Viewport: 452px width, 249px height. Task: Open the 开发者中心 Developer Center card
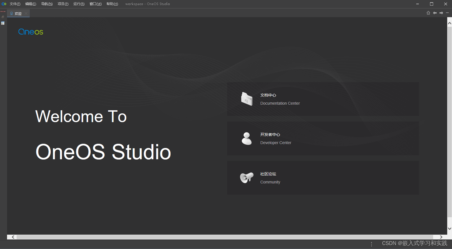pyautogui.click(x=323, y=138)
